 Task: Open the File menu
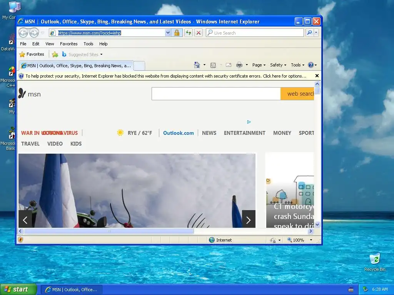[23, 44]
